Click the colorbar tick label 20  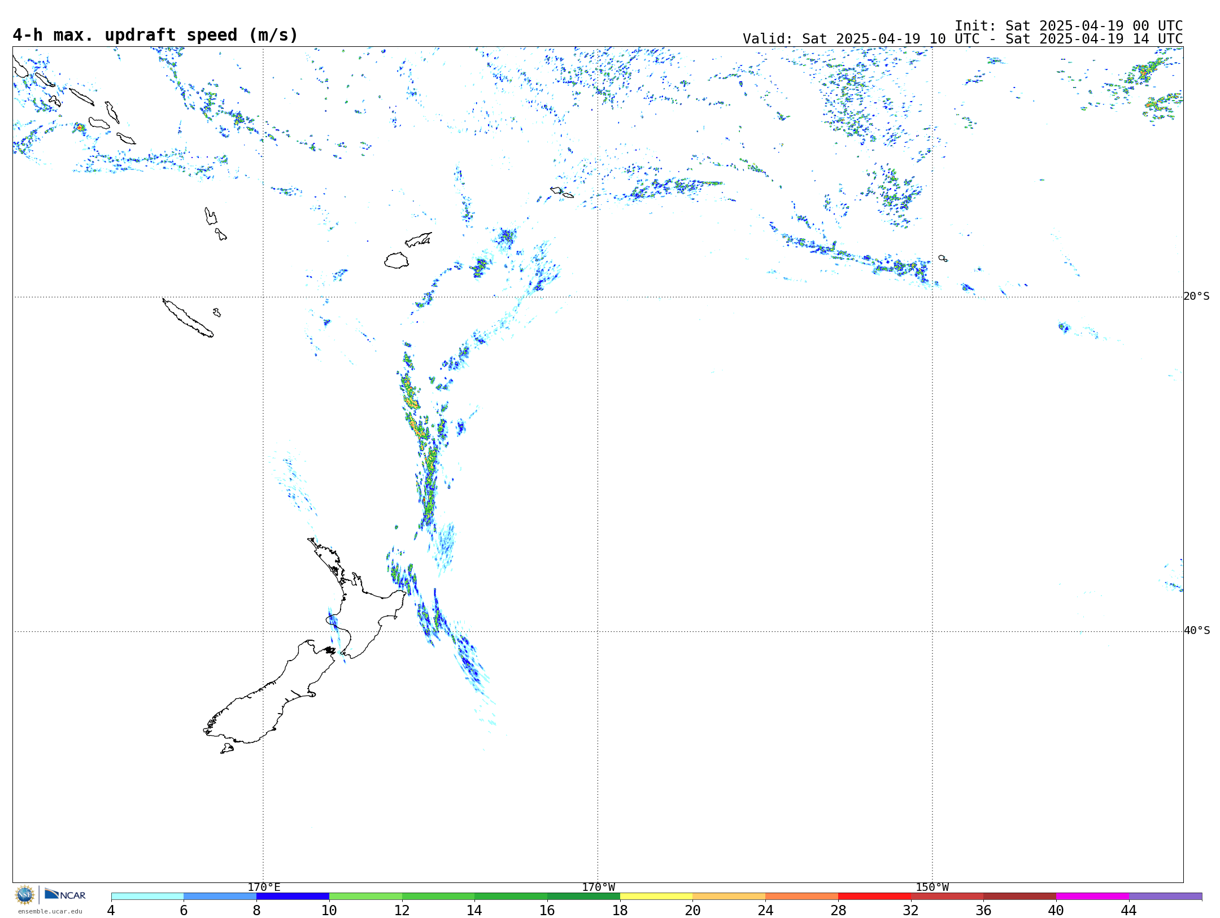[x=693, y=910]
